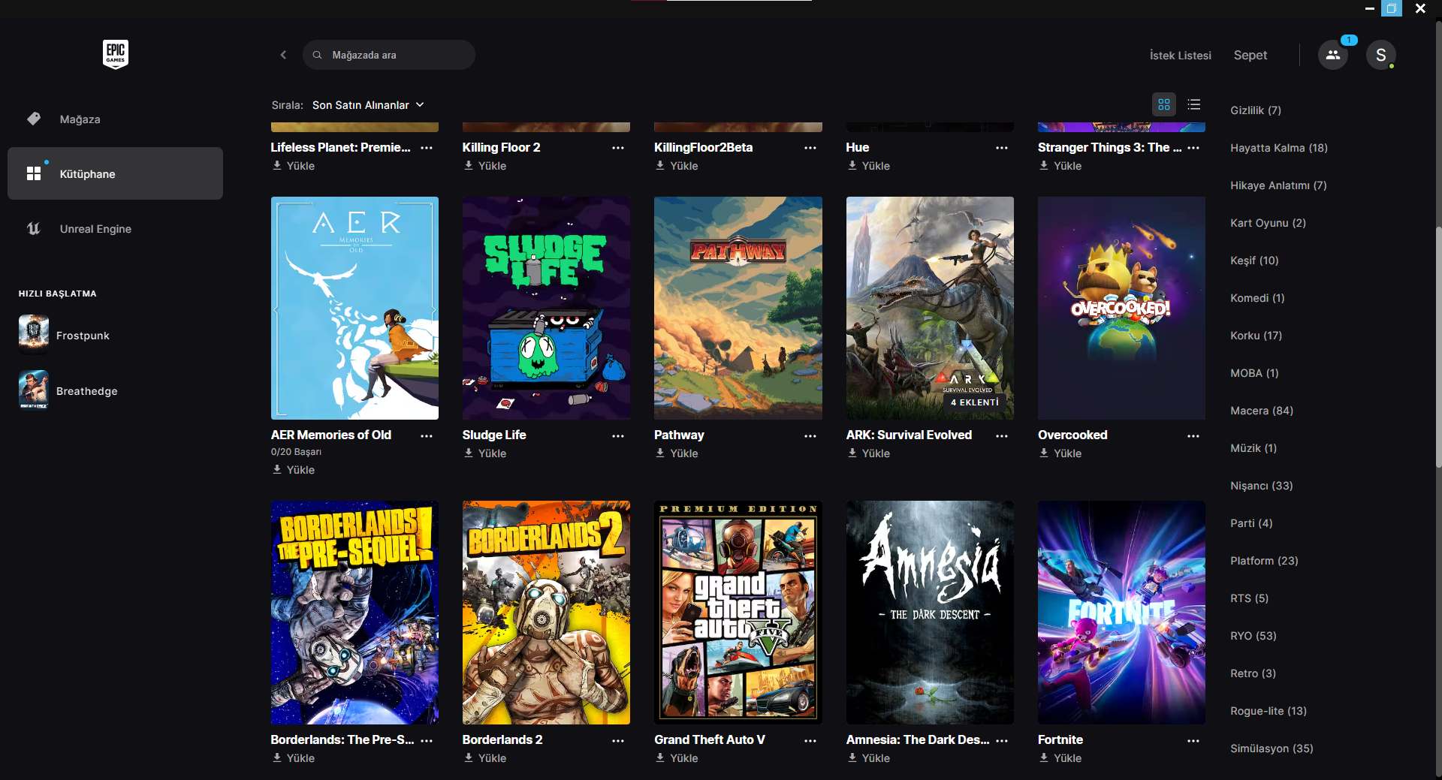
Task: Switch to grid view layout
Action: point(1164,104)
